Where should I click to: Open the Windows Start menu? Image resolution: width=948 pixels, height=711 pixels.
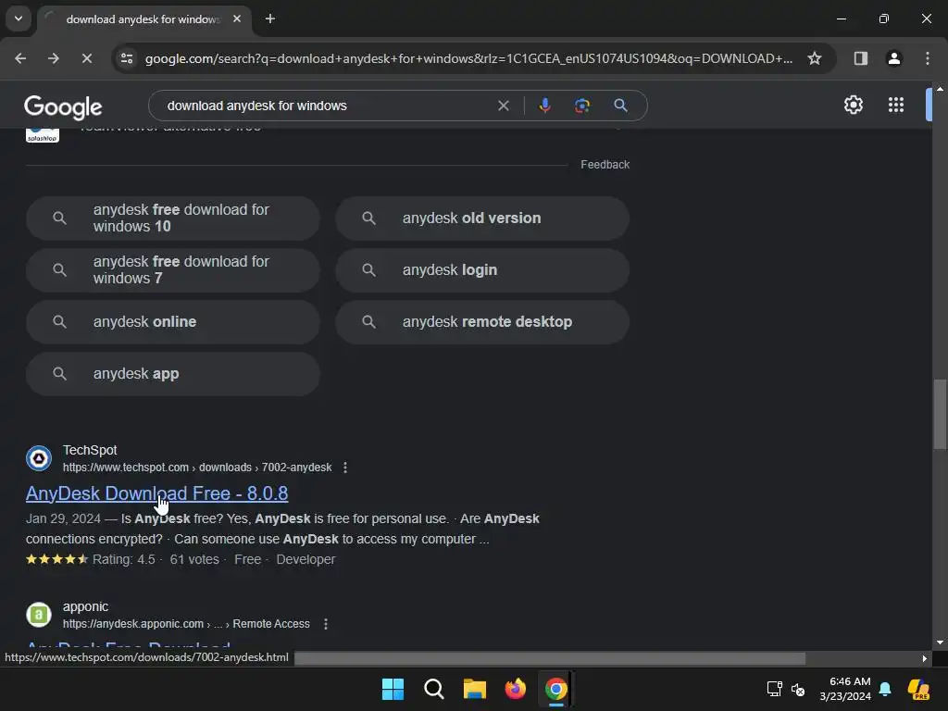393,689
